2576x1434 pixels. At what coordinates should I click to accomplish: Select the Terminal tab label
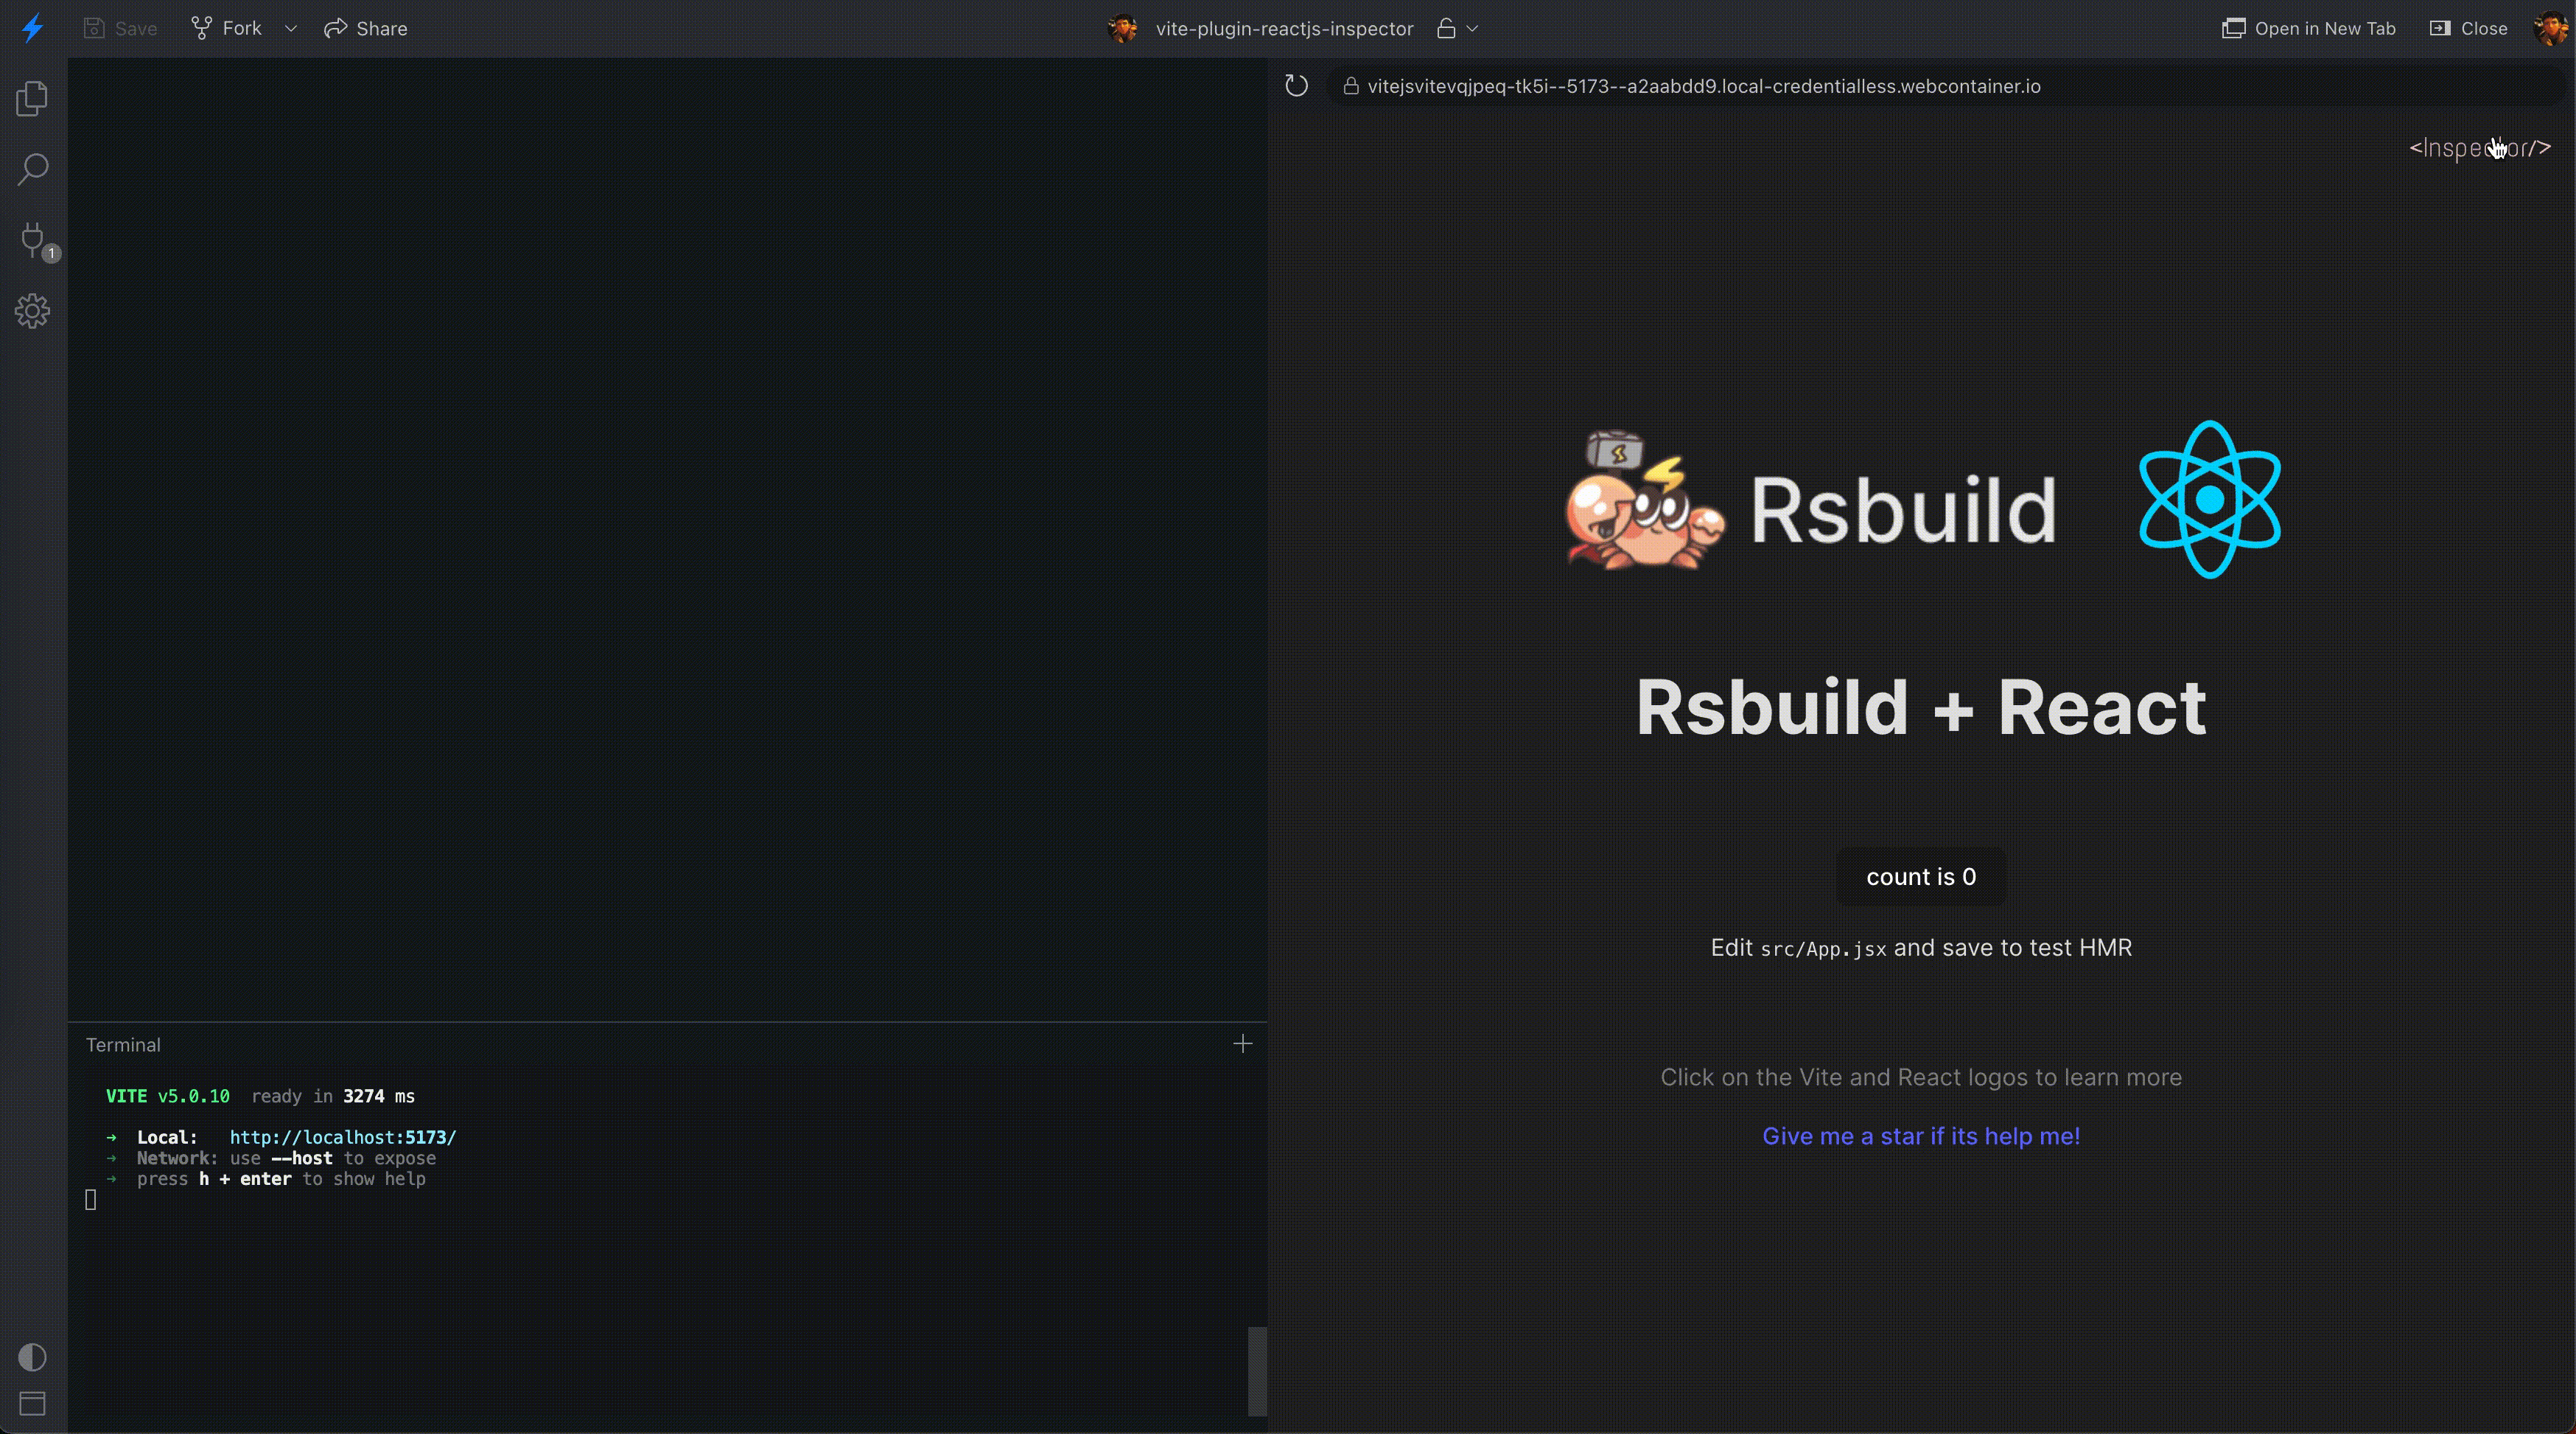click(x=123, y=1045)
